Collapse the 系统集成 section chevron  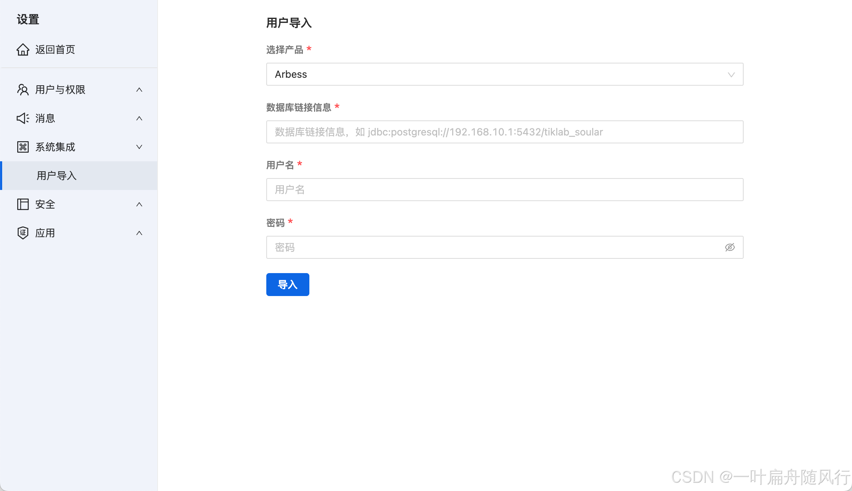139,147
